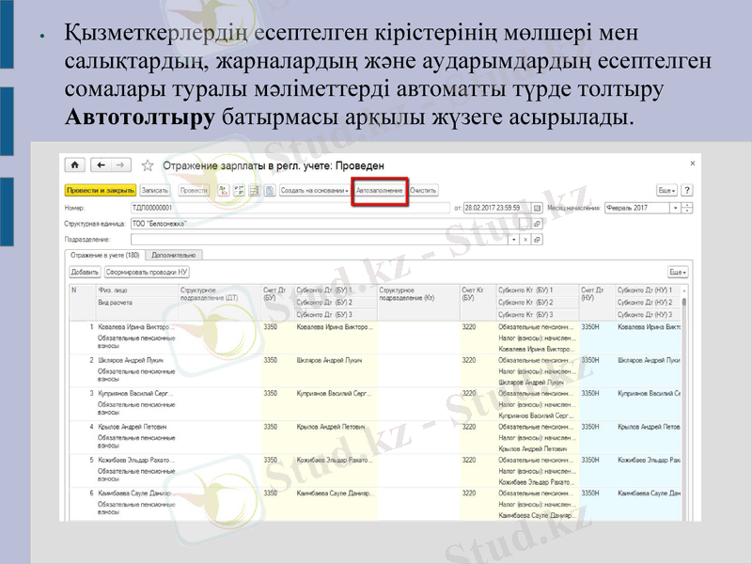Open the Месяц начисления dropdown arrow

(x=675, y=208)
